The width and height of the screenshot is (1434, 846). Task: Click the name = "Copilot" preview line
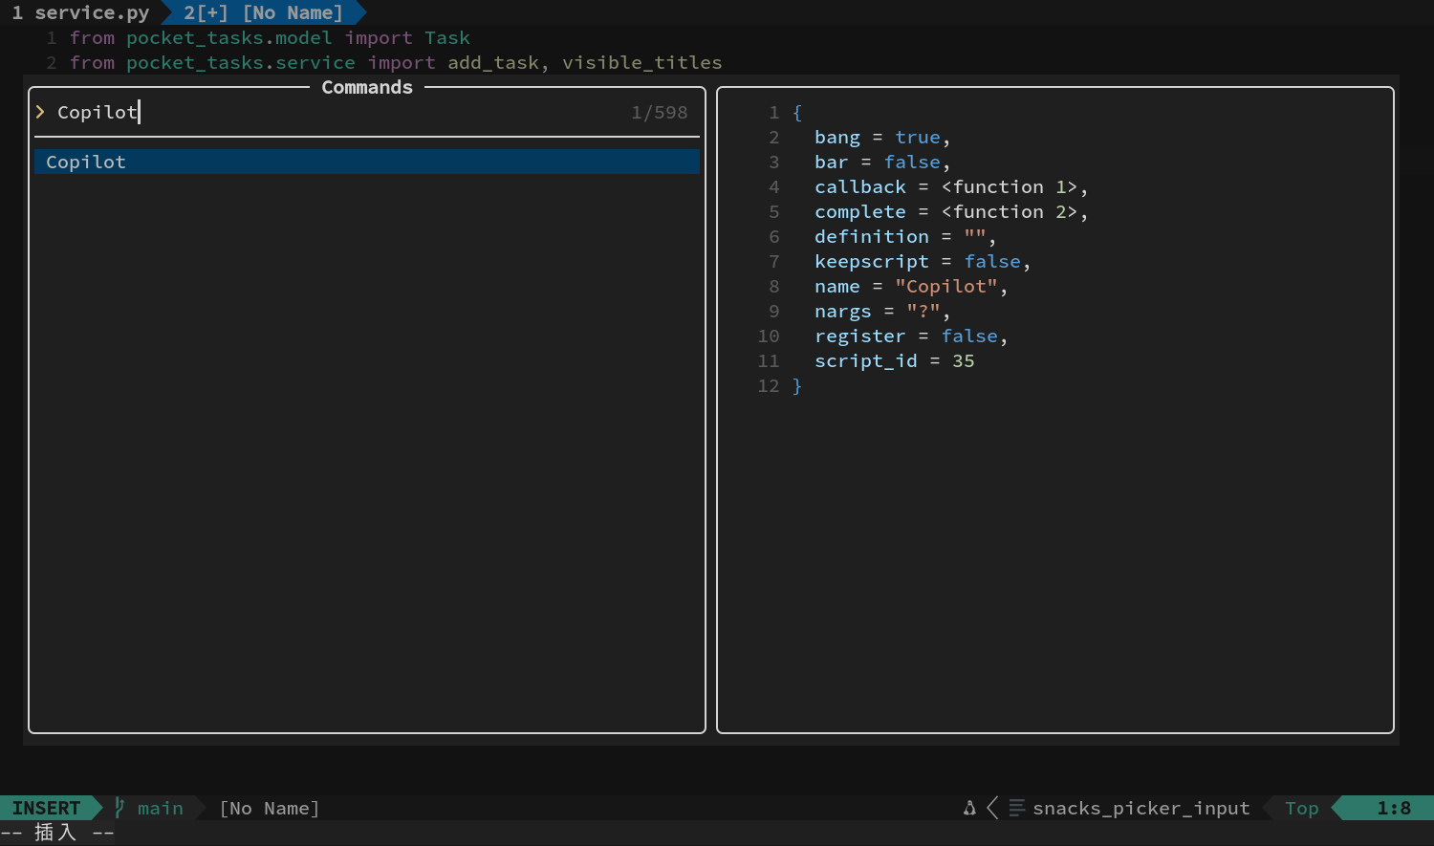click(x=911, y=286)
